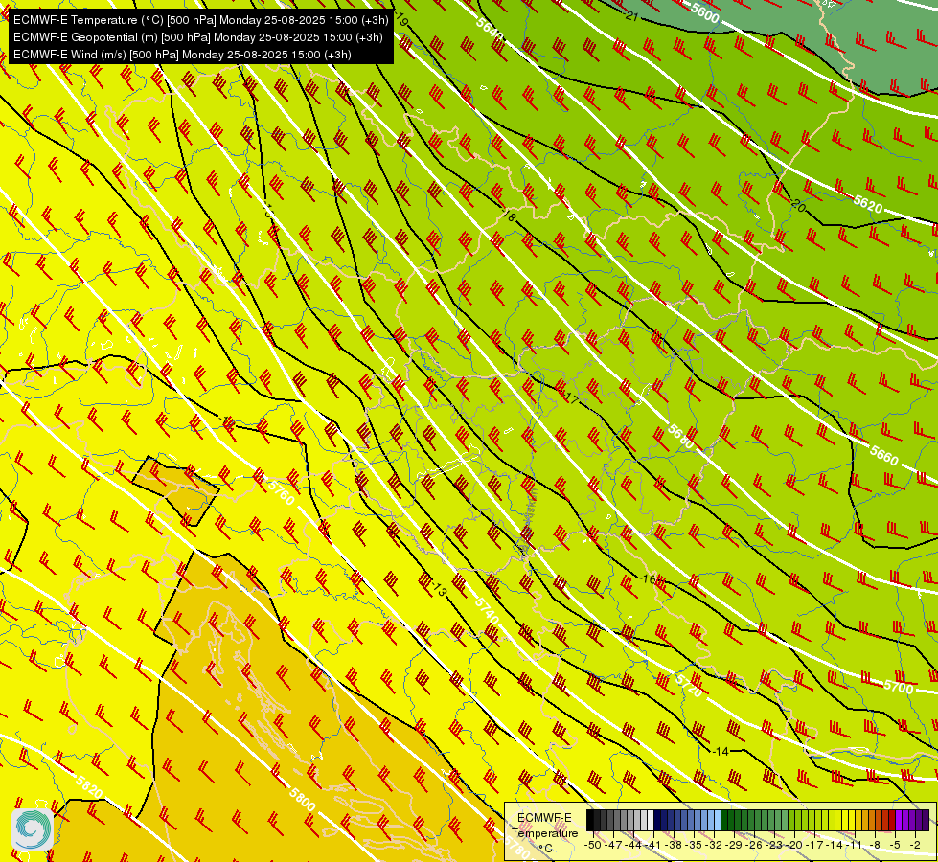
Task: Click the -35 value on the legend
Action: point(694,845)
